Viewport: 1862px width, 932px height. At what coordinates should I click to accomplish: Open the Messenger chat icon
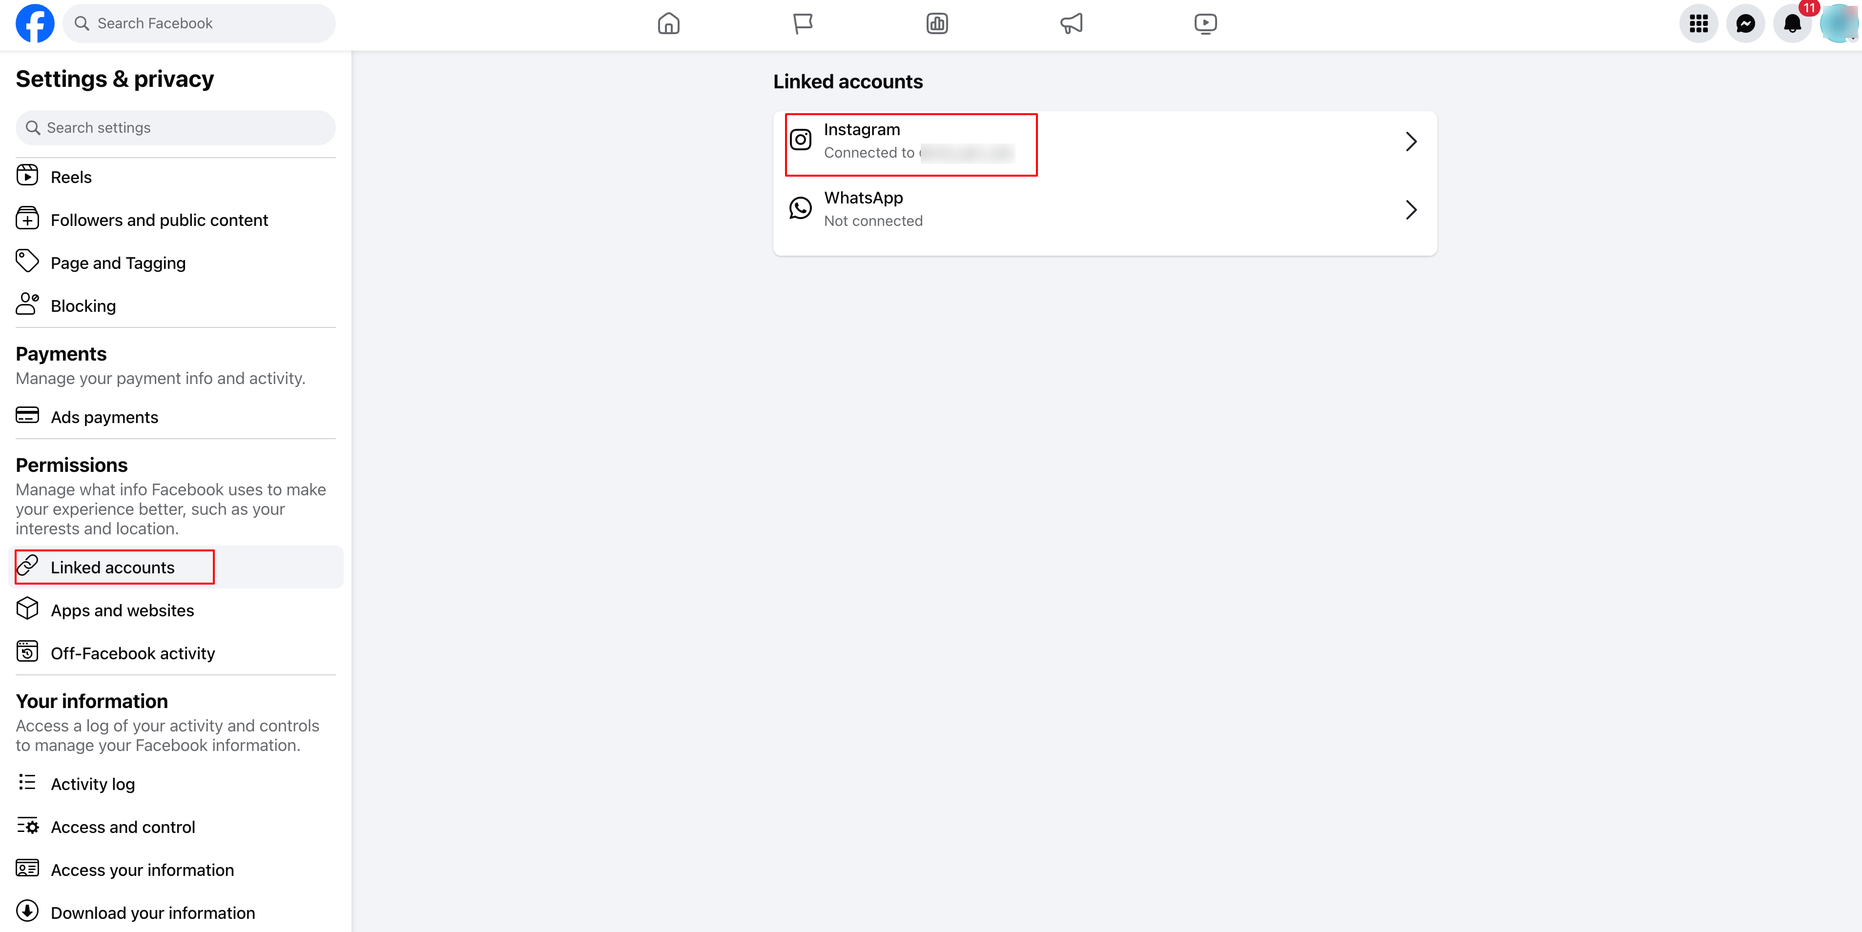pos(1746,24)
